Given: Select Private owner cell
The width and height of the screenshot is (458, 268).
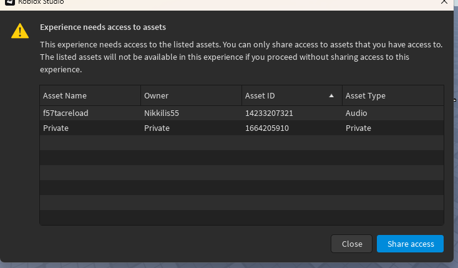Looking at the screenshot, I should tap(192, 128).
